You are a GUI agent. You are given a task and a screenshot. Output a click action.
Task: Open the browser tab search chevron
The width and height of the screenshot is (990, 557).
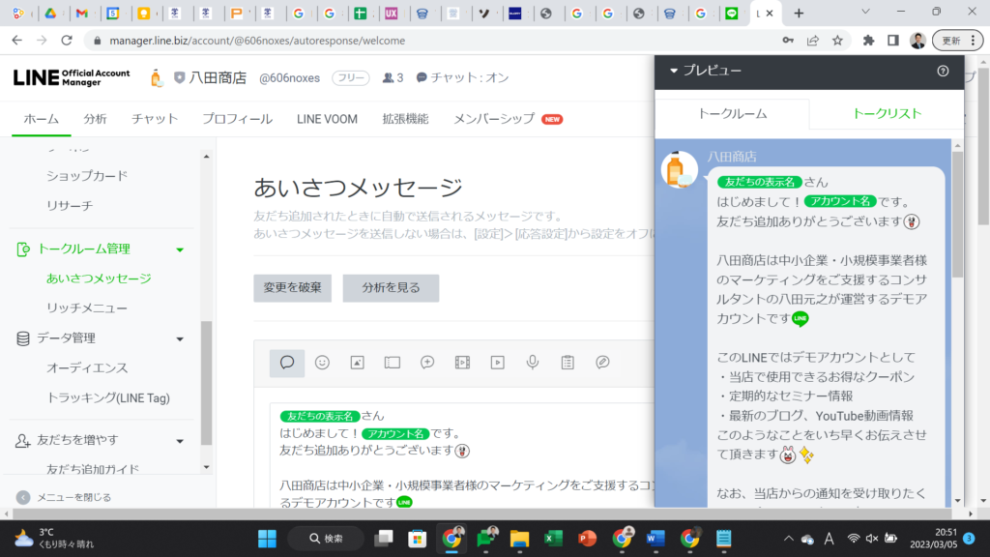(865, 12)
